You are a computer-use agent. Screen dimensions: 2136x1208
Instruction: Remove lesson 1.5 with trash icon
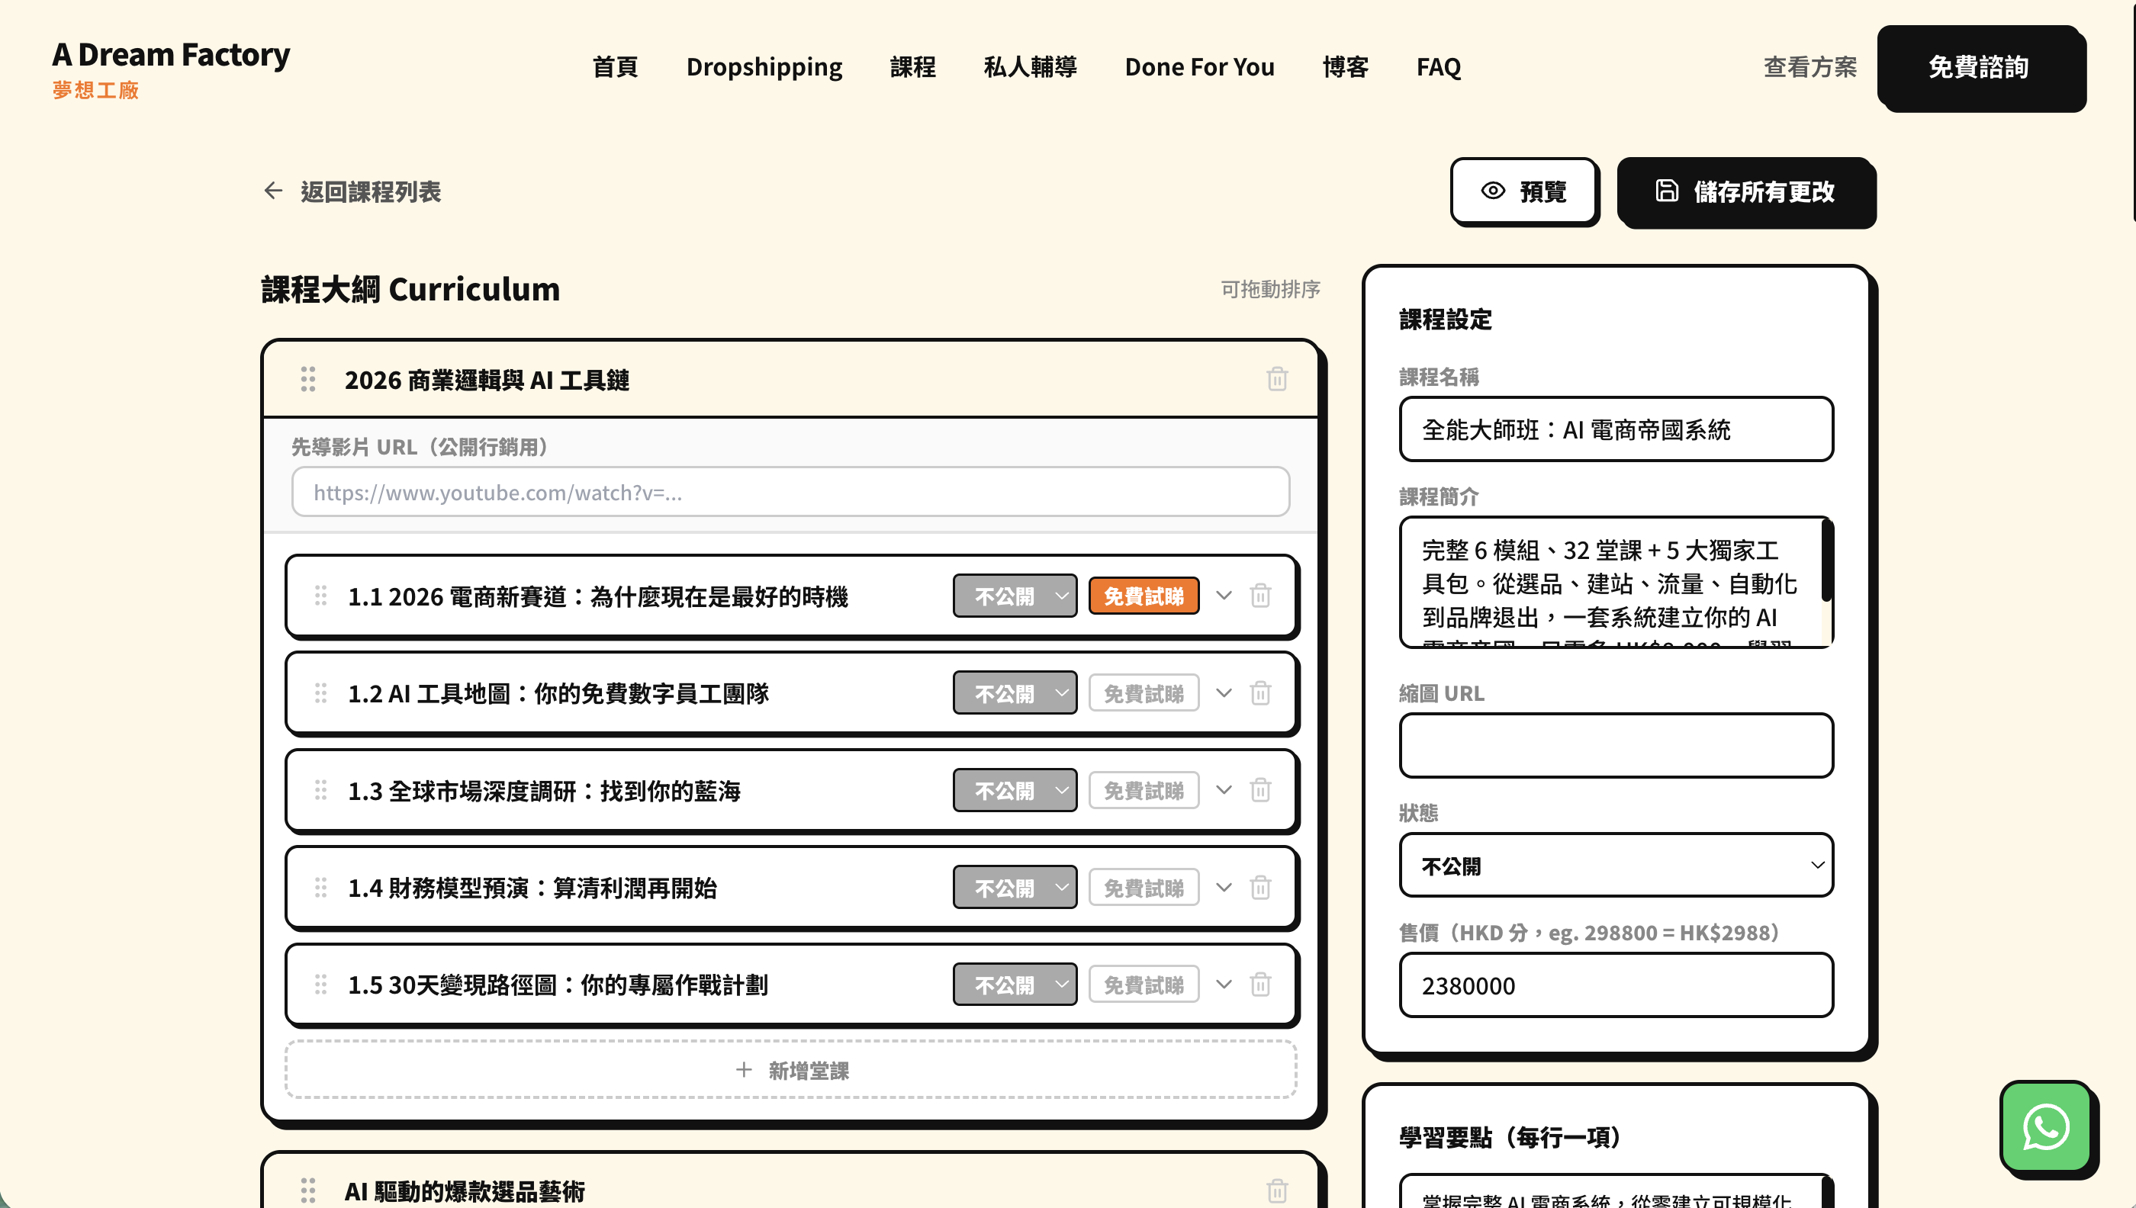tap(1259, 984)
